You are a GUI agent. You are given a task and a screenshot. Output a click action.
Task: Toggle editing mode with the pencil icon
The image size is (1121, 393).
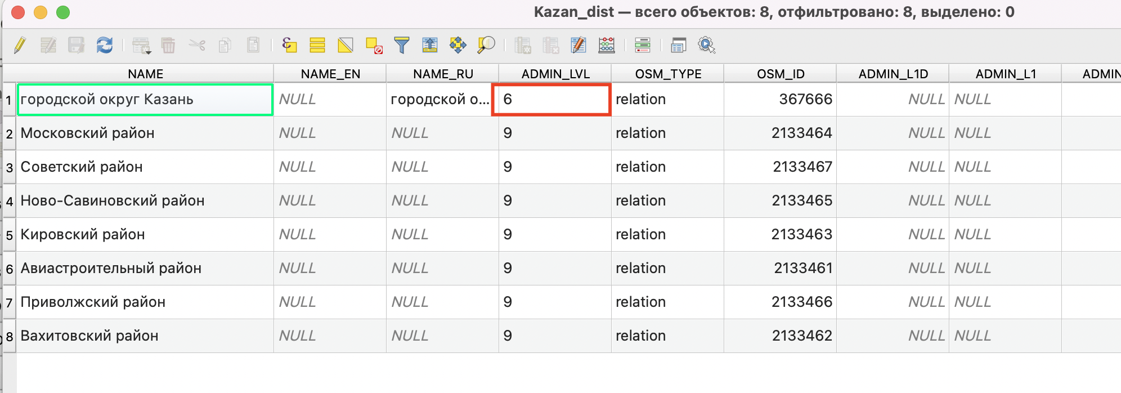(x=20, y=45)
